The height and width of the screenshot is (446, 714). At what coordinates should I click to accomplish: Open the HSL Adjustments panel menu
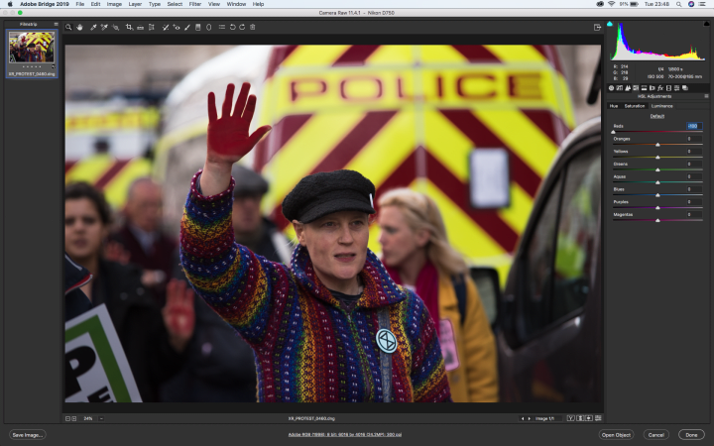(706, 96)
